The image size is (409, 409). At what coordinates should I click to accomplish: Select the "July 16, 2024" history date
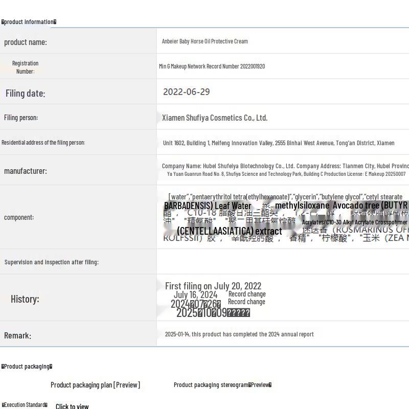point(196,295)
